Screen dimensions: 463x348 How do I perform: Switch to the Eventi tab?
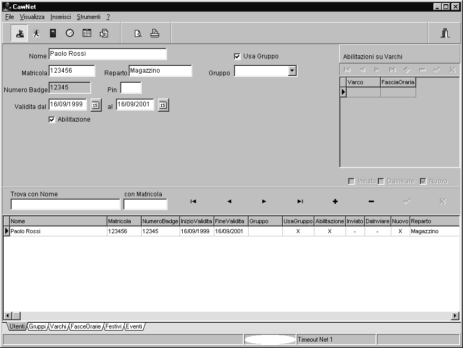pos(134,326)
